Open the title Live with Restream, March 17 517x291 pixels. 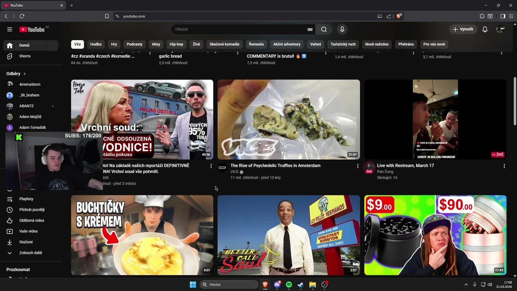(x=406, y=166)
